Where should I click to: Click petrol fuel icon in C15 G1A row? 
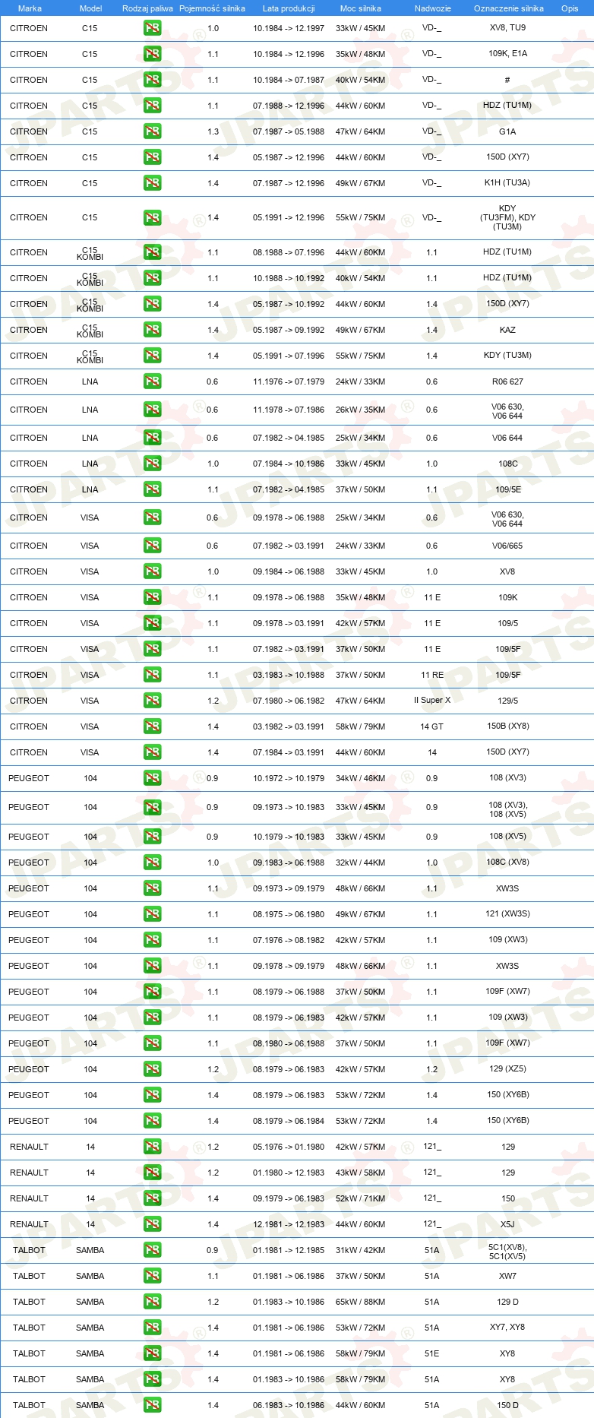click(x=152, y=131)
